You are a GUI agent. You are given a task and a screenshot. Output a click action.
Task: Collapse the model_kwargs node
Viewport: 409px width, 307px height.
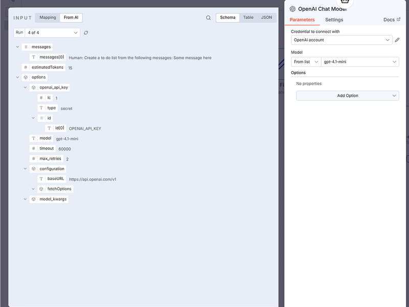(x=25, y=199)
